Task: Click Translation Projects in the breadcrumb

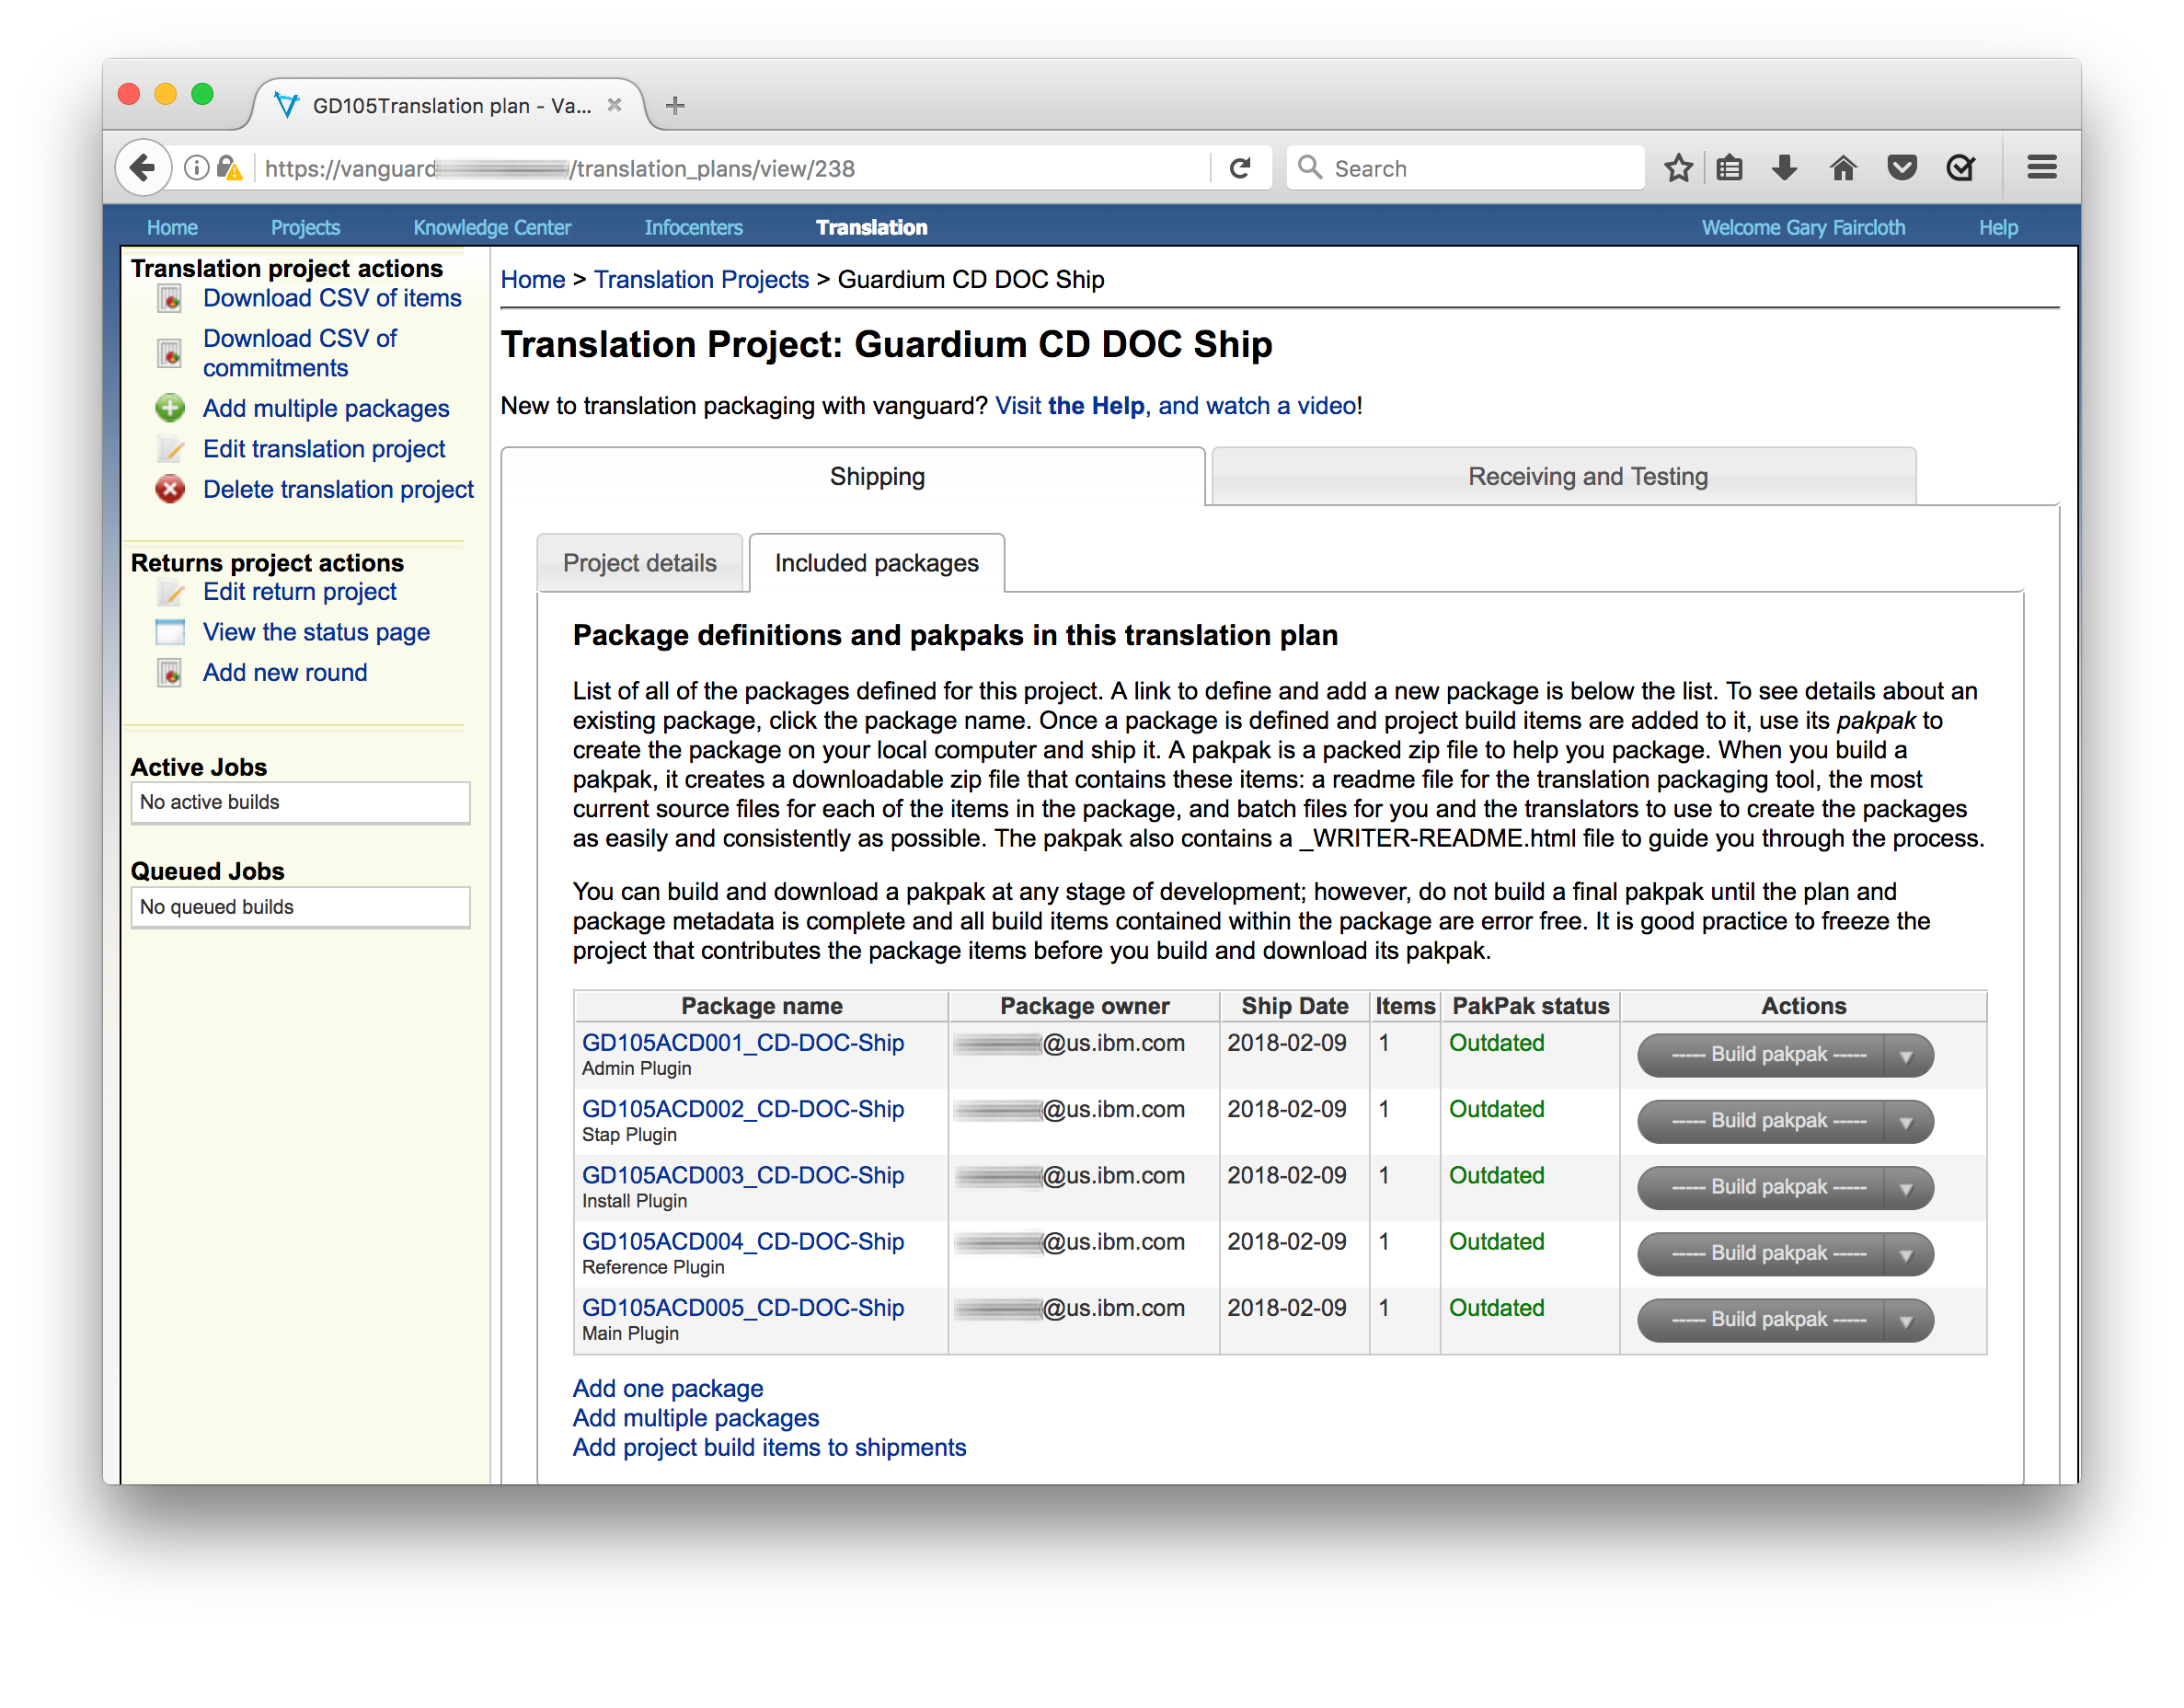Action: click(x=701, y=279)
